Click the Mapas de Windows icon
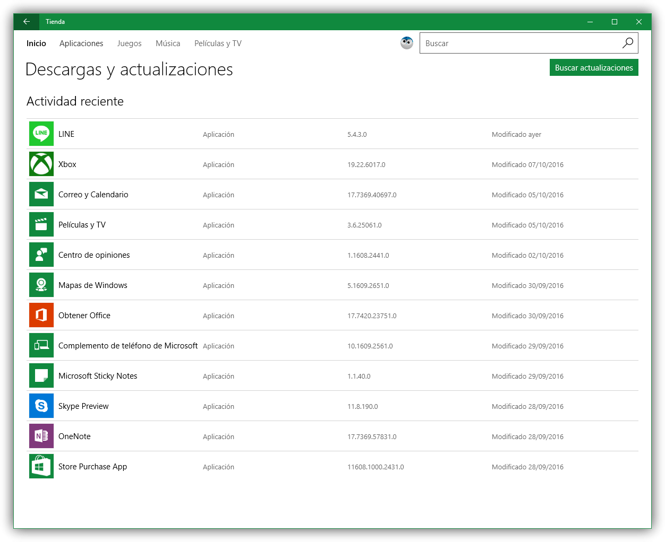The width and height of the screenshot is (665, 542). click(41, 285)
